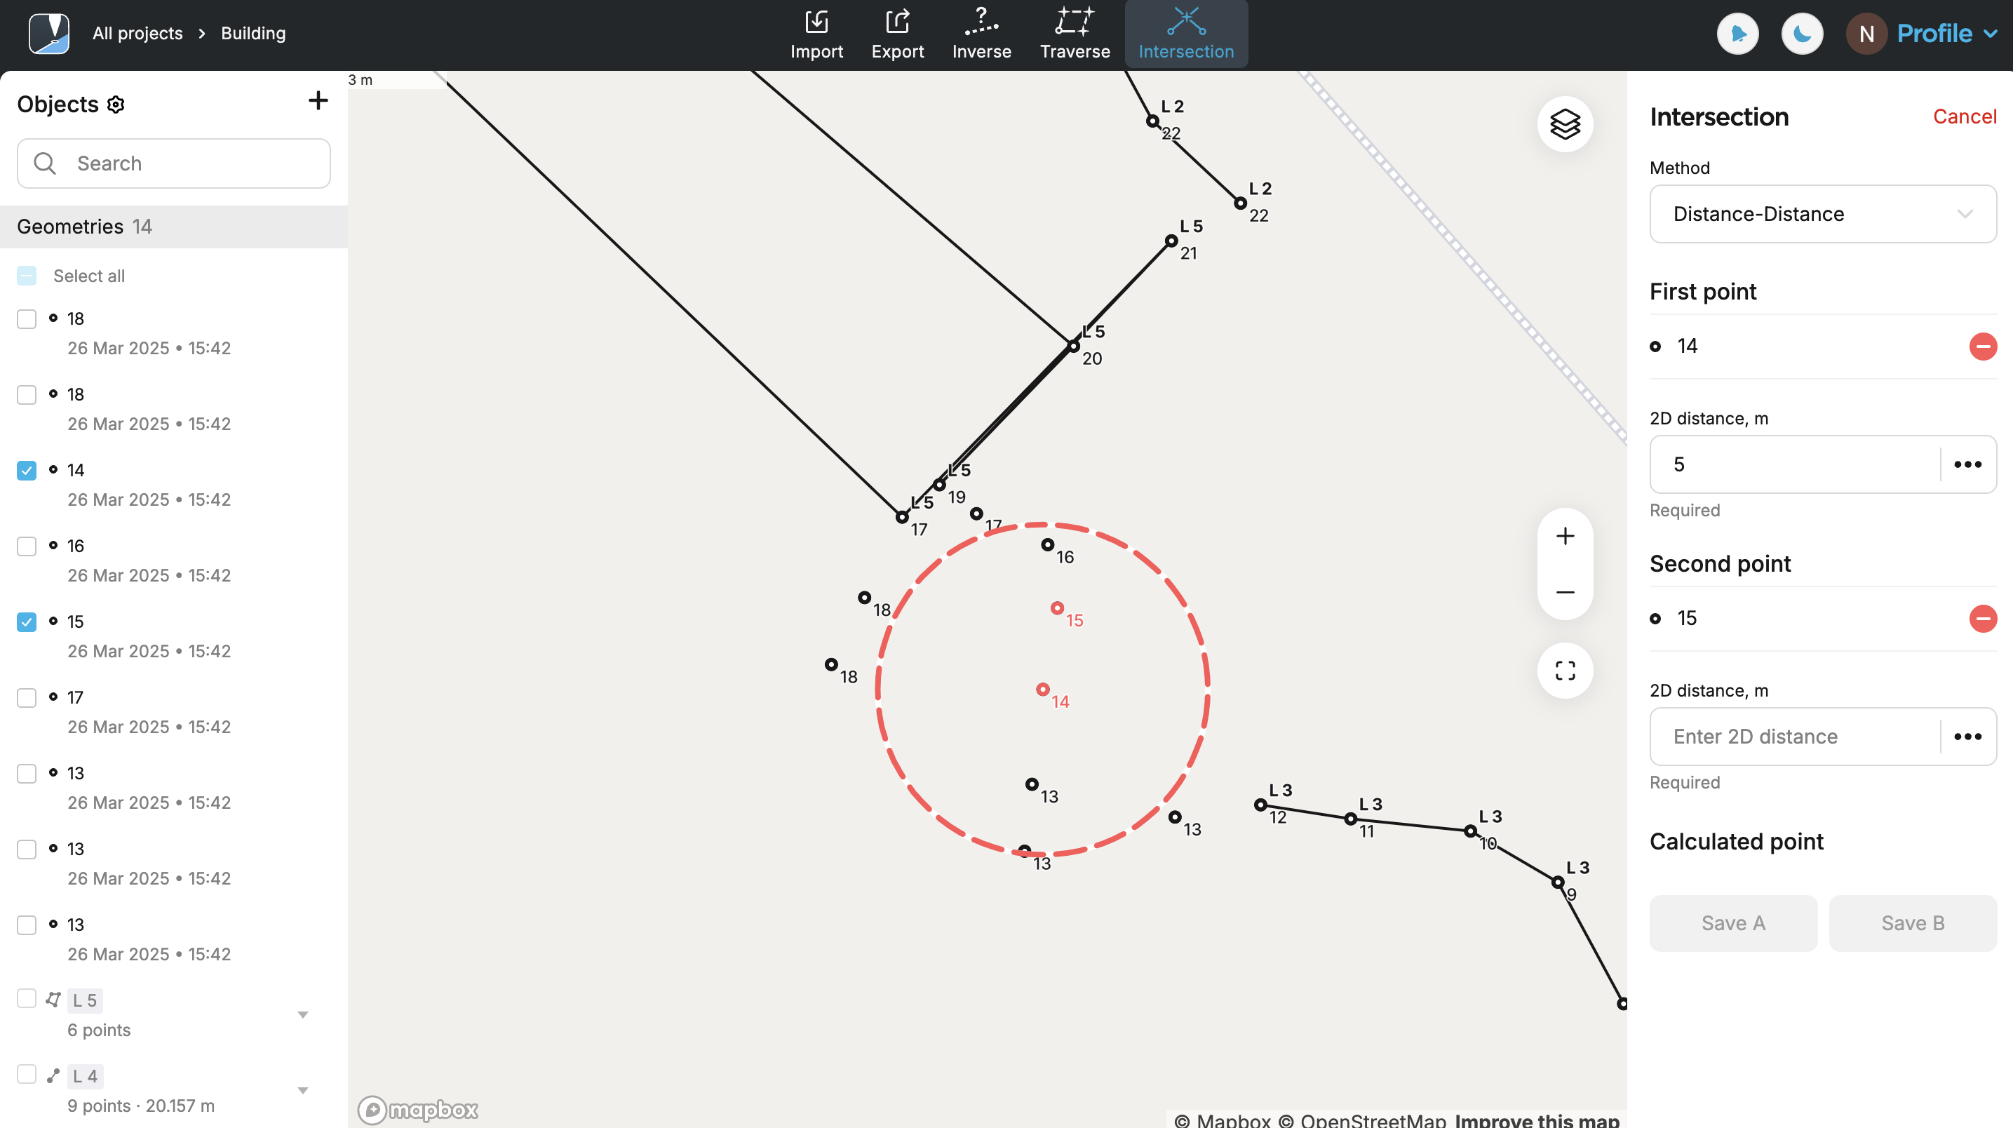Click the Geometries 14 section header

click(173, 227)
